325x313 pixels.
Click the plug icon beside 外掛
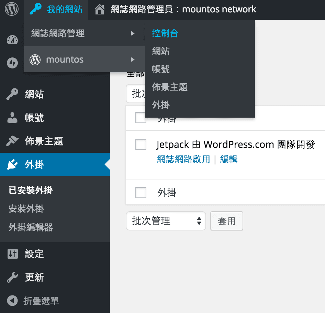[x=12, y=164]
